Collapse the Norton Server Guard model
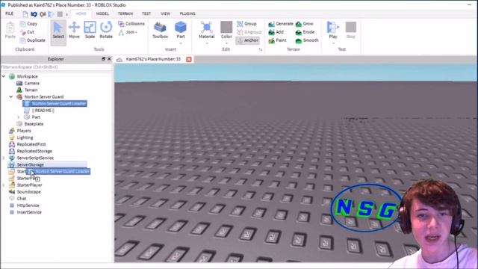This screenshot has width=478, height=269. point(11,96)
